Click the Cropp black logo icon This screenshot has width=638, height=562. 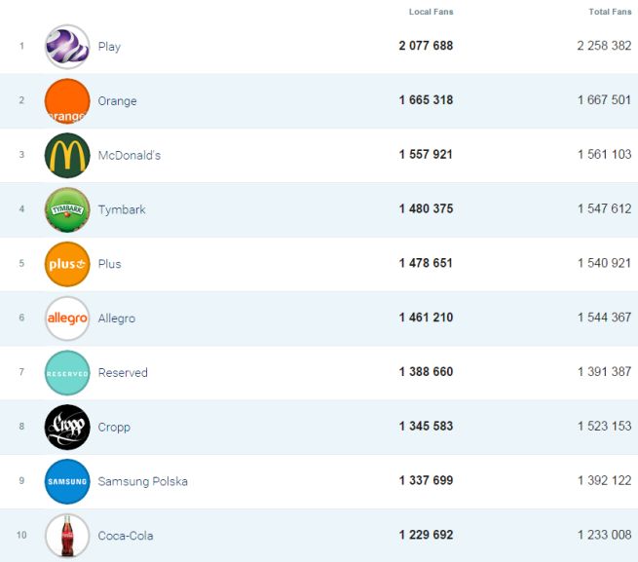point(67,427)
